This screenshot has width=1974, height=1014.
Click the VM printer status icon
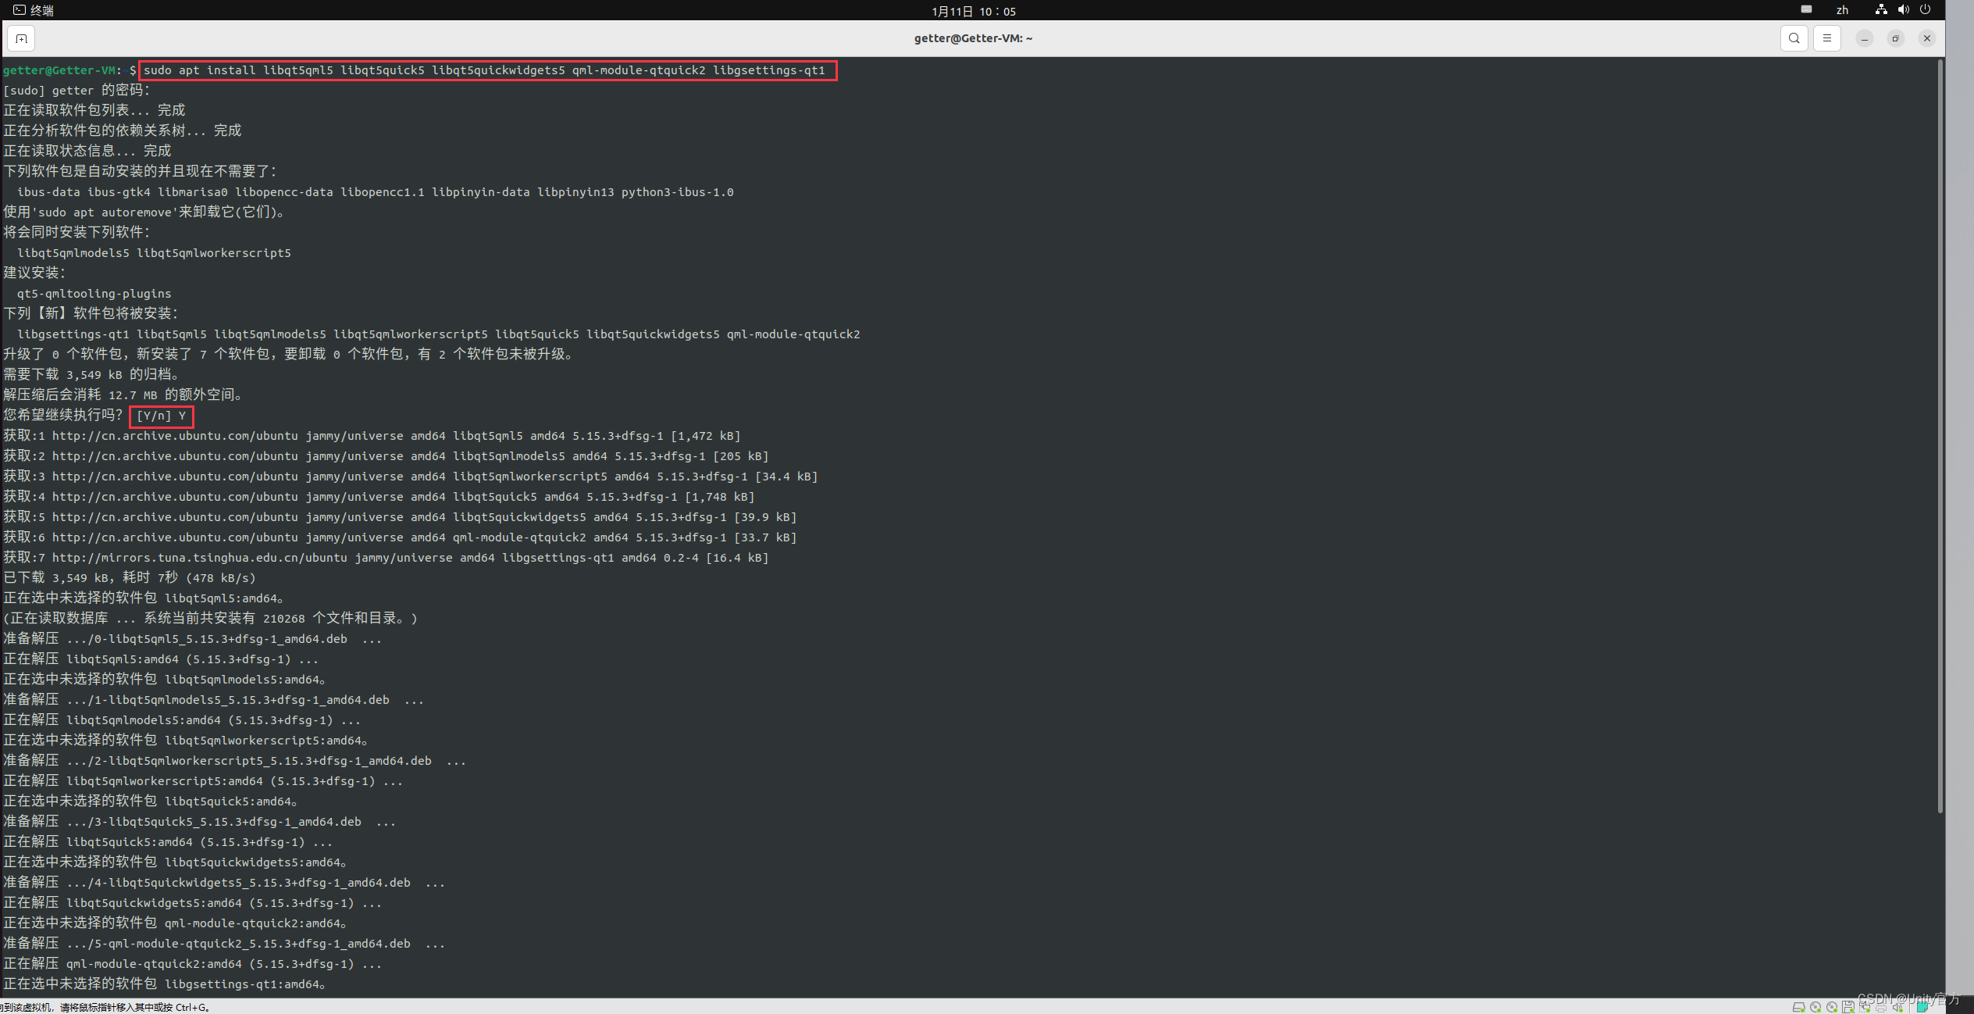[1881, 1007]
